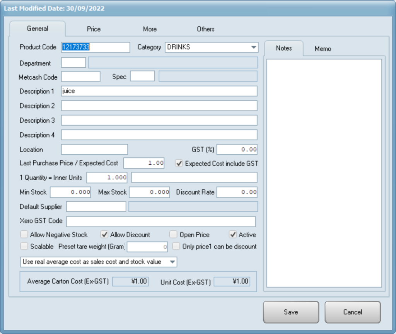Select the Others tab
396x334 pixels.
tap(205, 29)
